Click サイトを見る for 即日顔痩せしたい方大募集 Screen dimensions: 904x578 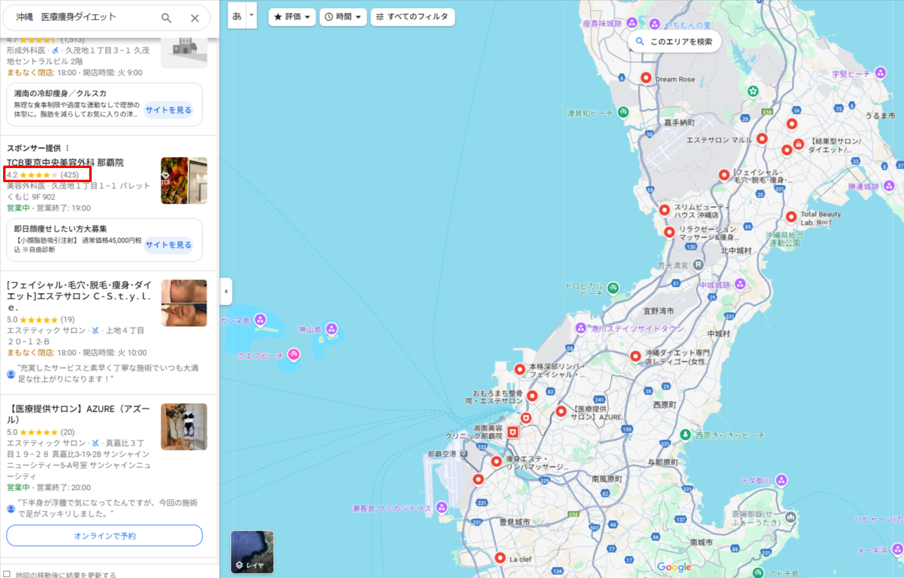168,245
